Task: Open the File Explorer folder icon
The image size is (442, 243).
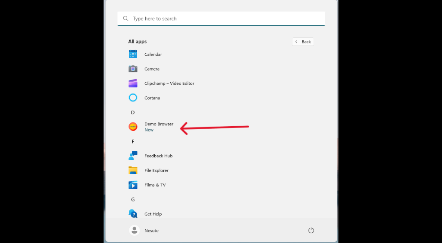Action: tap(133, 170)
